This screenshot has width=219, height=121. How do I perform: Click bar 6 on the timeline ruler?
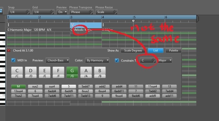point(166,17)
